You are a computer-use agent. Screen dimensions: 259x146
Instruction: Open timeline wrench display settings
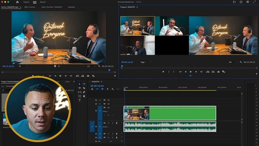click(113, 89)
